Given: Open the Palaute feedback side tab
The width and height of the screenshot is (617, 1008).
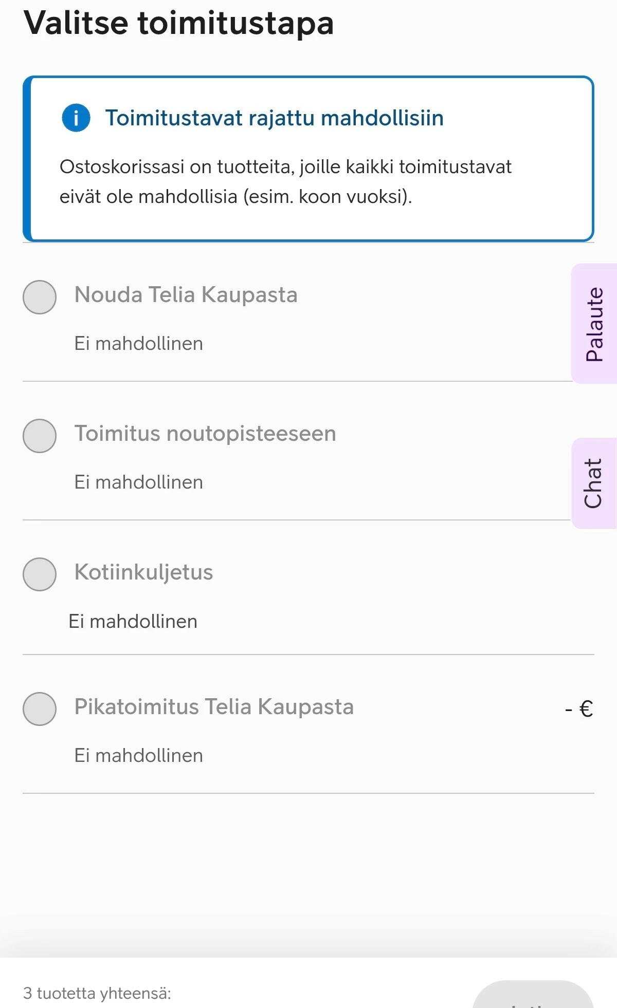Looking at the screenshot, I should 594,324.
